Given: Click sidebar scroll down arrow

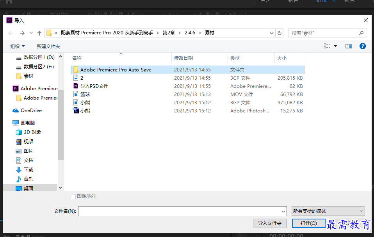Looking at the screenshot, I should pos(61,188).
